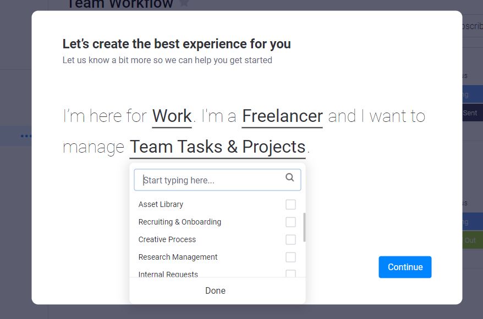This screenshot has width=483, height=319.
Task: Click the search magnifier icon
Action: [x=289, y=177]
